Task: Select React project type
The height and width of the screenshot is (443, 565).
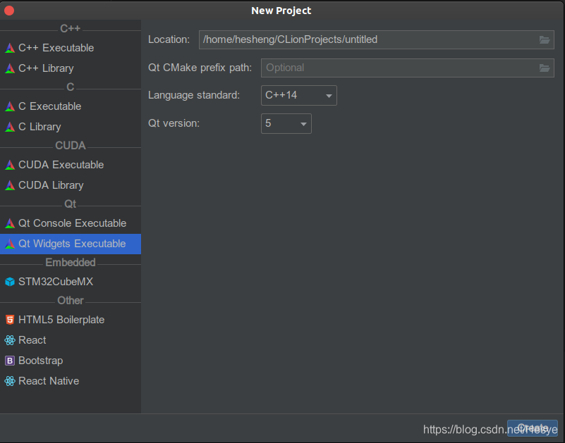Action: coord(71,340)
